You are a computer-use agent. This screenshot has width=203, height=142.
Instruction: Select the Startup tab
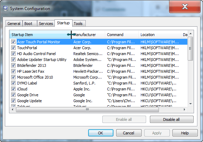pos(63,23)
